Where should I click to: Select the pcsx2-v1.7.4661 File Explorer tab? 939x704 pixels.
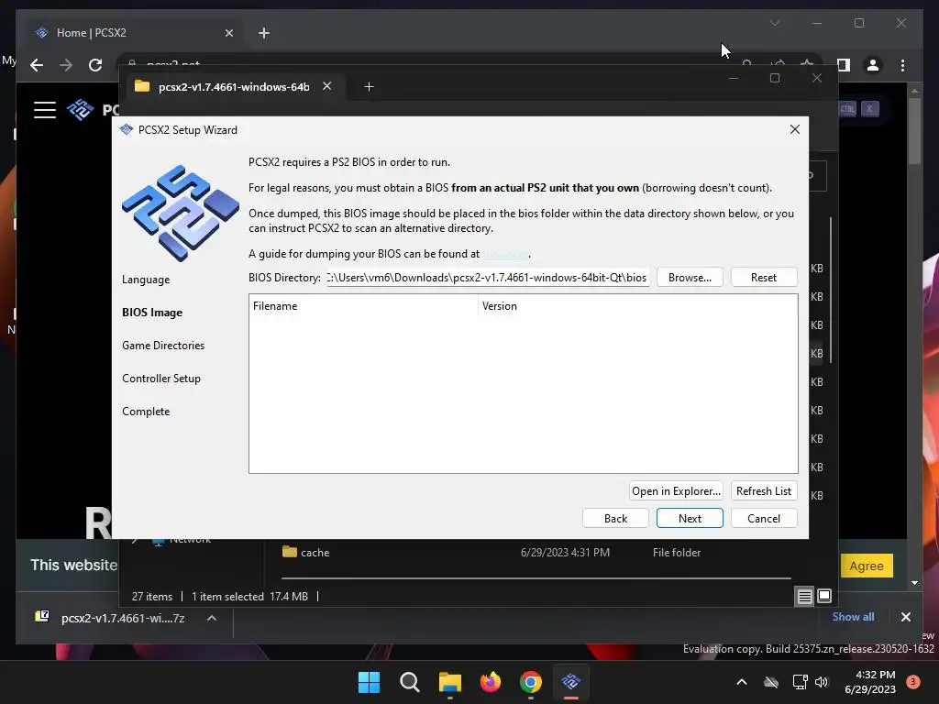tap(234, 87)
